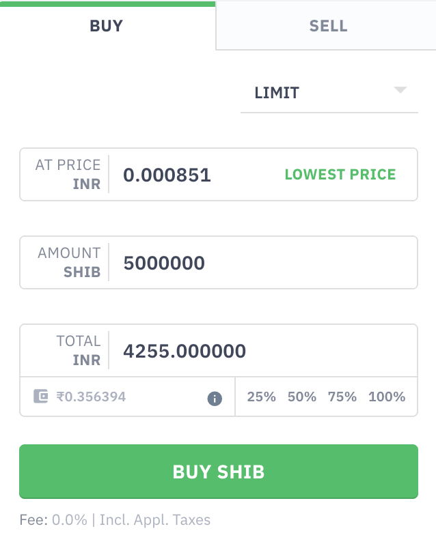Click the AMOUNT SHIB value field
This screenshot has width=436, height=546.
pyautogui.click(x=260, y=263)
